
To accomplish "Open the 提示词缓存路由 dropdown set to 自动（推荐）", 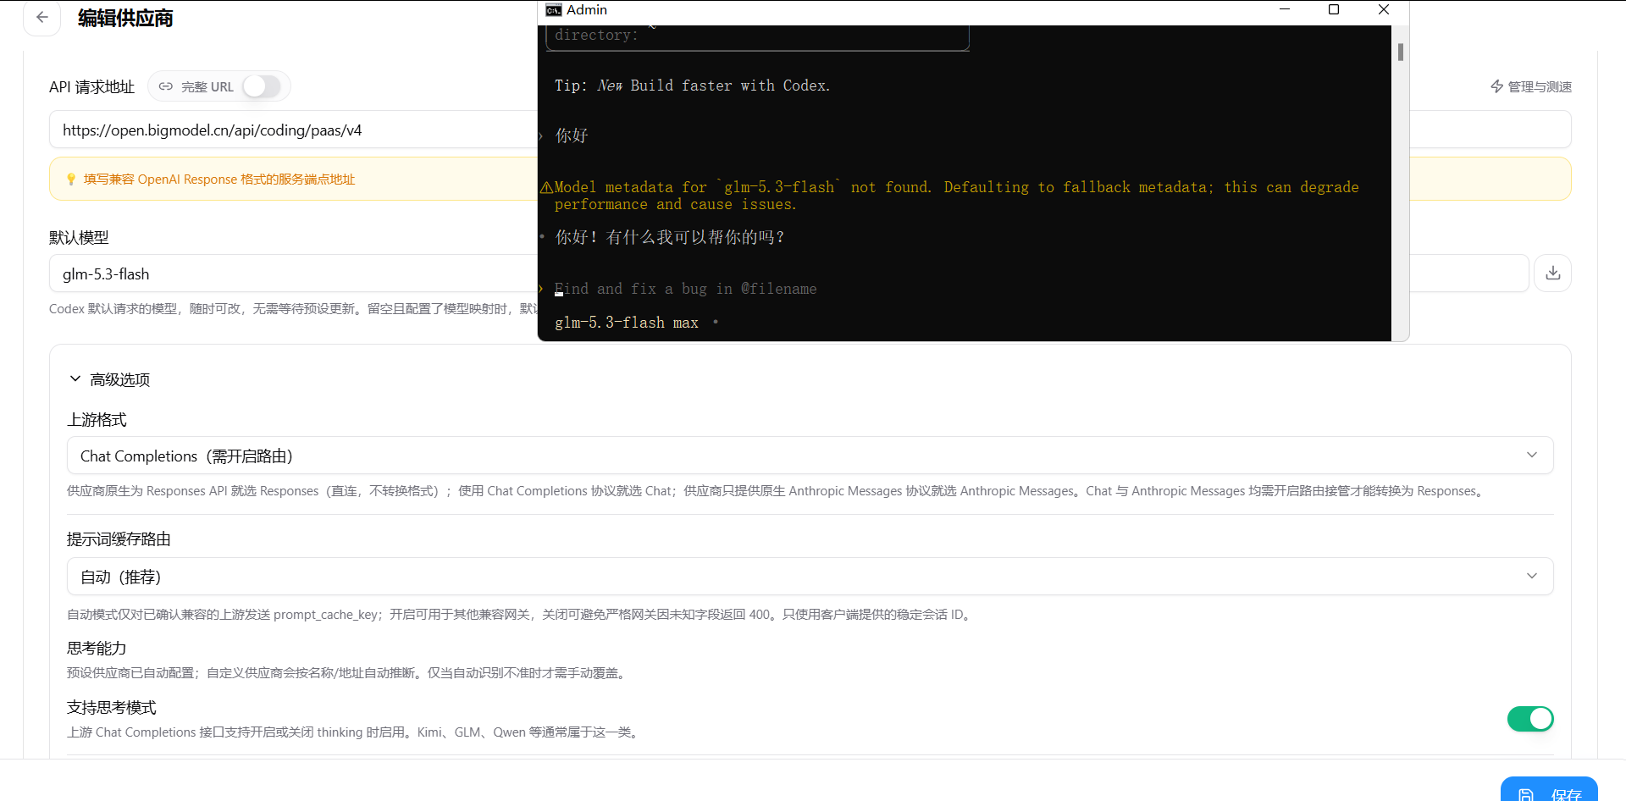I will tap(810, 577).
